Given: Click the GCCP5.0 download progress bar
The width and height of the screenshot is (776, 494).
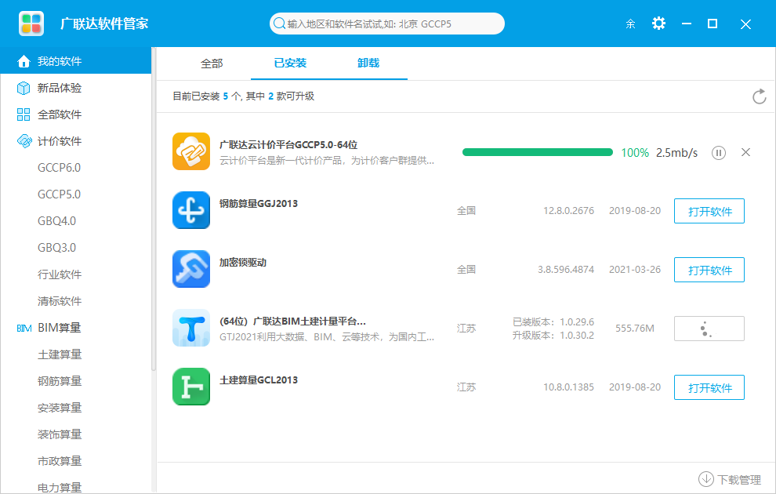Looking at the screenshot, I should 538,152.
